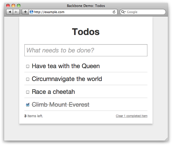Click the 'Have tea with the Queen' text
The width and height of the screenshot is (172, 145).
(x=66, y=66)
